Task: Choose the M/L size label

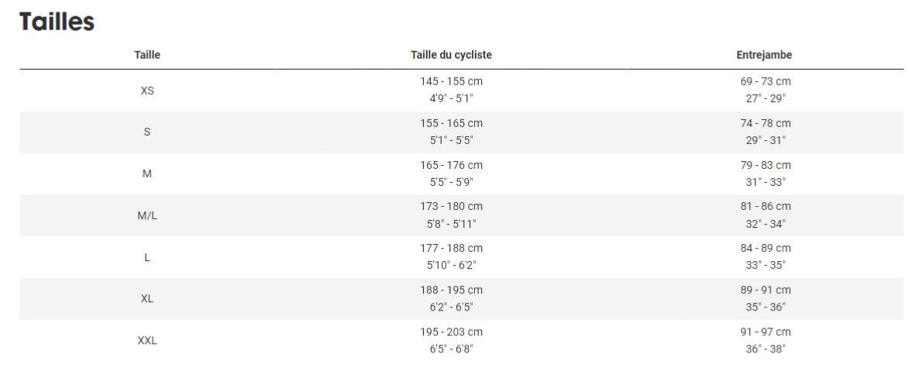Action: 147,215
